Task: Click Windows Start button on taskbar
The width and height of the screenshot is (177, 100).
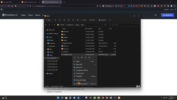Action: tap(58, 98)
